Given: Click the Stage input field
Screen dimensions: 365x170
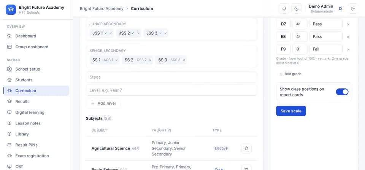Looking at the screenshot, I should (171, 77).
